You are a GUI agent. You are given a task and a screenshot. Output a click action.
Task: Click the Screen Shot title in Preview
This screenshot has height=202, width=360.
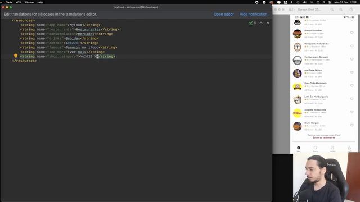(x=309, y=10)
